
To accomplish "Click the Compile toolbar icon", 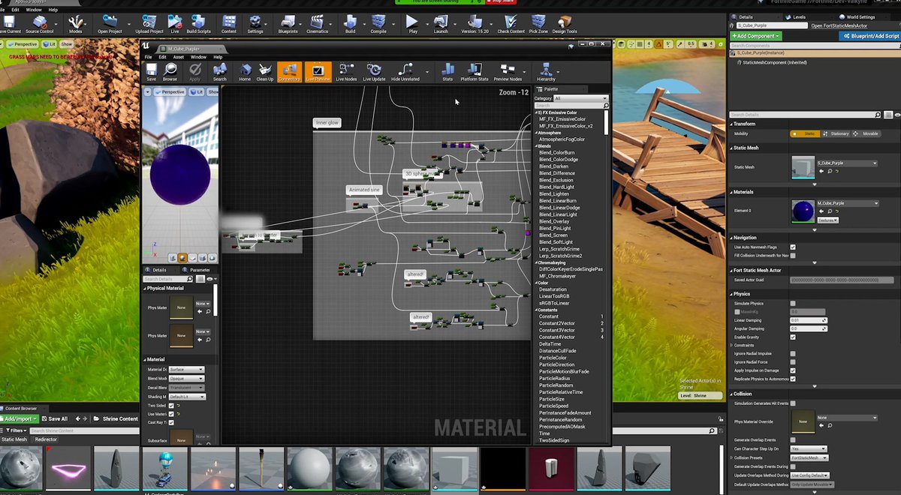I will [378, 23].
